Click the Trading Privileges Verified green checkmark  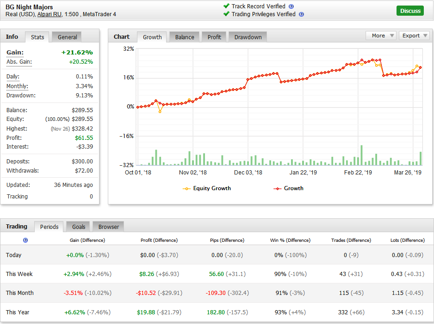[226, 14]
